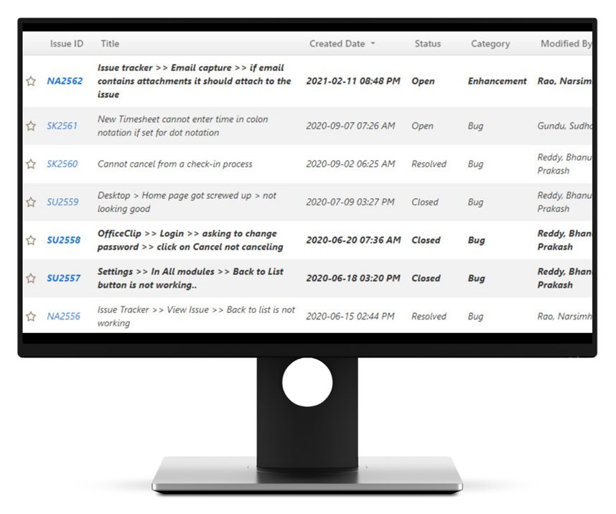Mark issue SK2560 with the star
The image size is (616, 514).
click(x=31, y=164)
